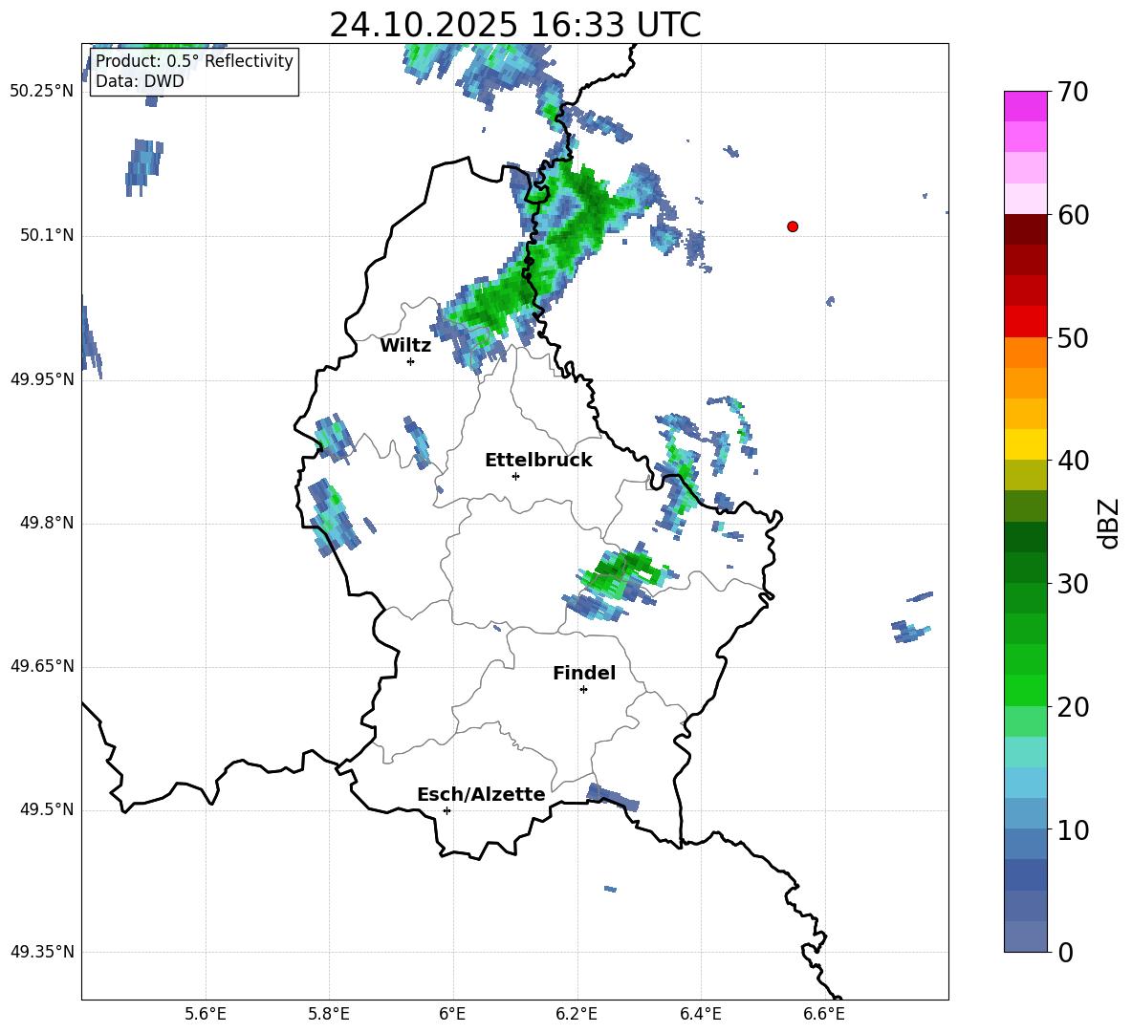The height and width of the screenshot is (1033, 1132).
Task: Click the colorbar 50 tick label
Action: pos(1073,338)
